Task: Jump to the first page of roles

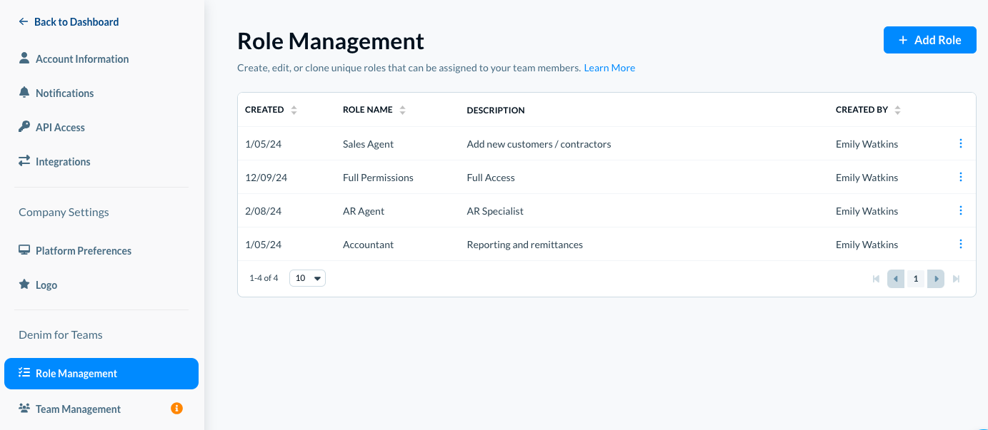Action: tap(876, 279)
